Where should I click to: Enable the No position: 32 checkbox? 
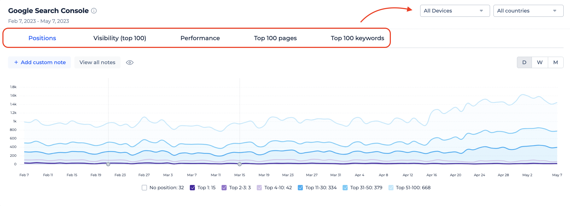pyautogui.click(x=144, y=188)
